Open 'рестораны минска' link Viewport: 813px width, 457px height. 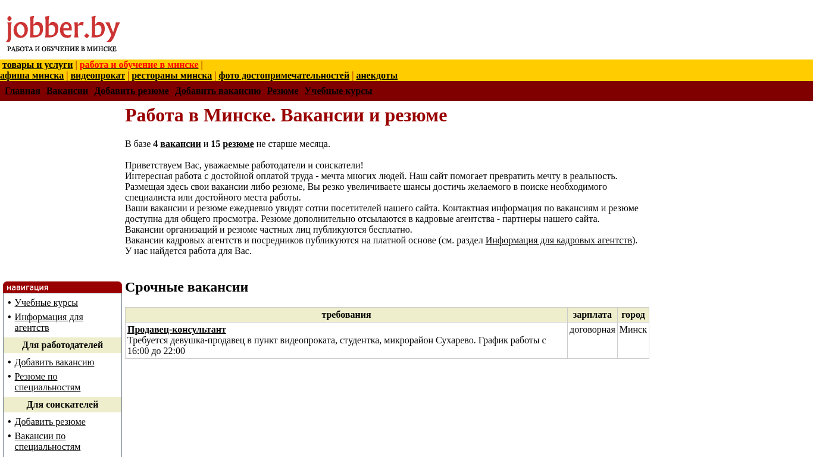[171, 76]
